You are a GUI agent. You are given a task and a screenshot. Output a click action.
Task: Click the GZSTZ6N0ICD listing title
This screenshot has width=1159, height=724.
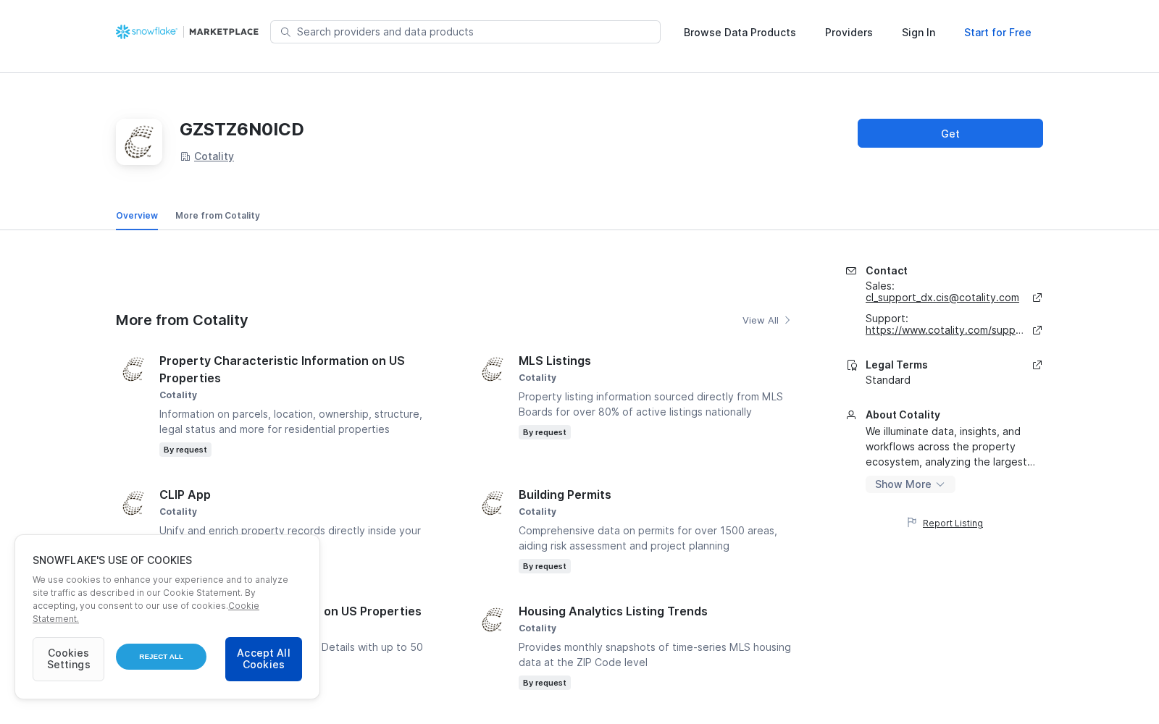click(242, 130)
